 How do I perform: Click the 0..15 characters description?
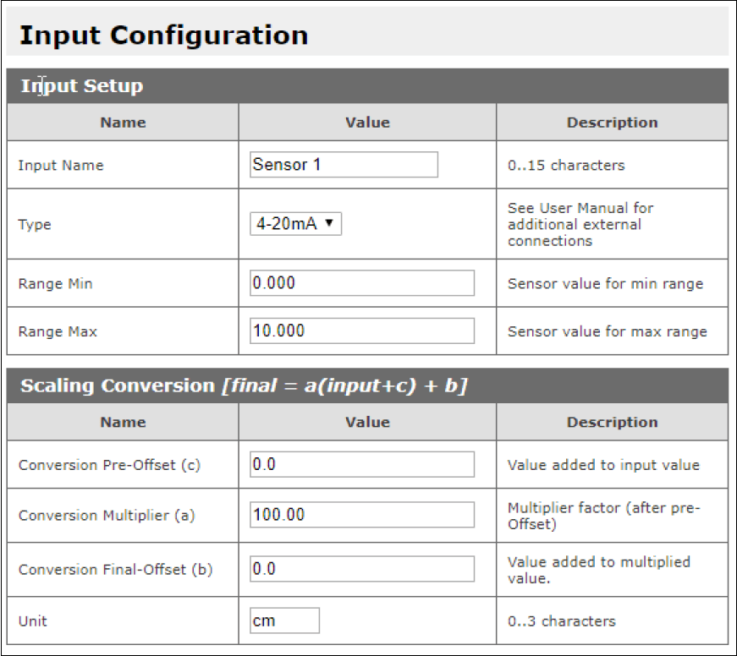[x=566, y=166]
